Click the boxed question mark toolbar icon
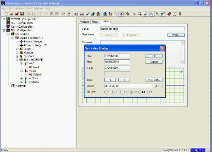Image resolution: width=212 pixels, height=152 pixels. (x=174, y=14)
